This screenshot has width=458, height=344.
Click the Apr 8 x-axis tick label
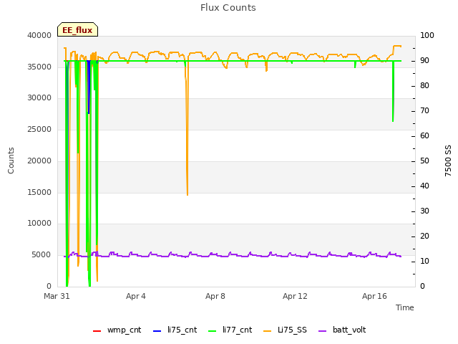click(x=215, y=296)
